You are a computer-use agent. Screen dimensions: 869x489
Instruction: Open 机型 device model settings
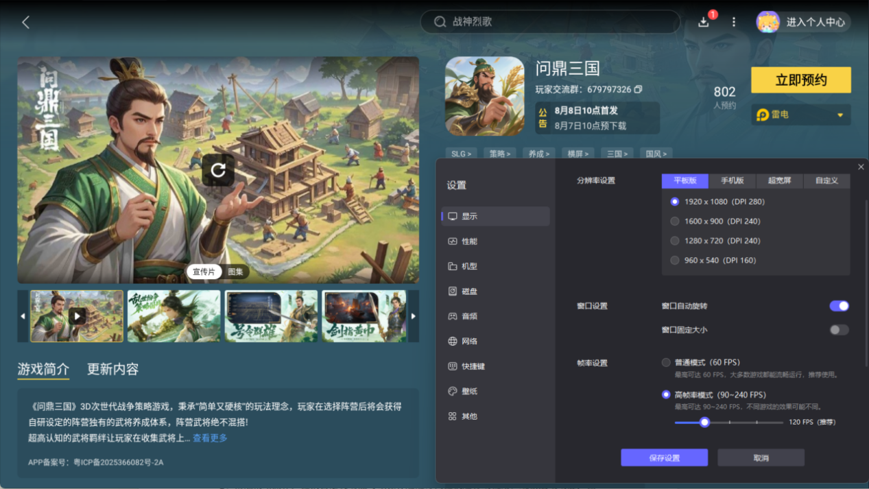pyautogui.click(x=496, y=266)
